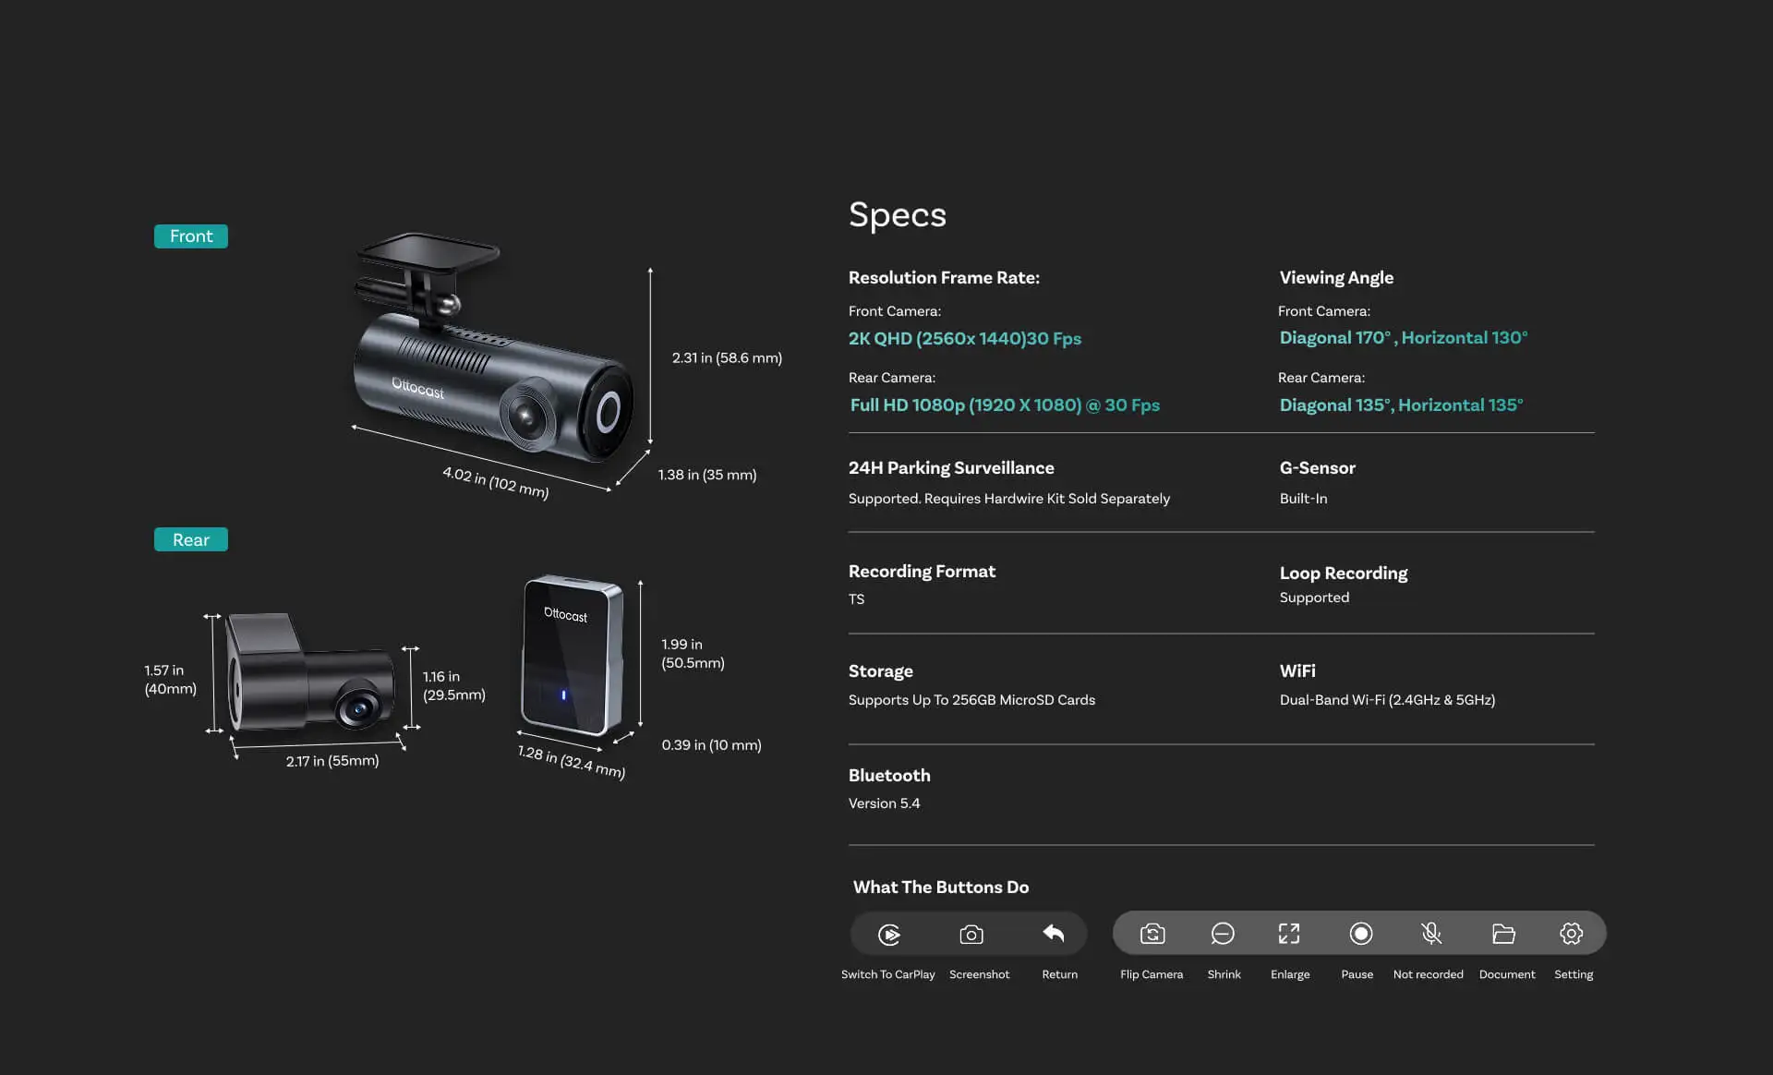Select the teal Front label
This screenshot has width=1773, height=1075.
191,236
